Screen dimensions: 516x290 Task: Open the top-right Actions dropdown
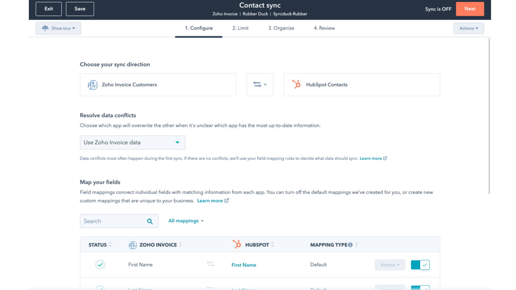click(469, 28)
